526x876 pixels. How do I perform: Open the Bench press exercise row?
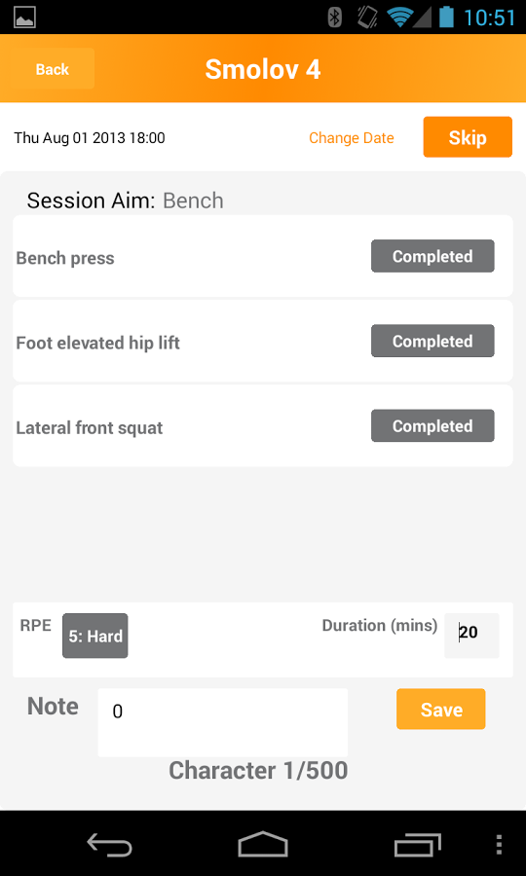click(263, 256)
